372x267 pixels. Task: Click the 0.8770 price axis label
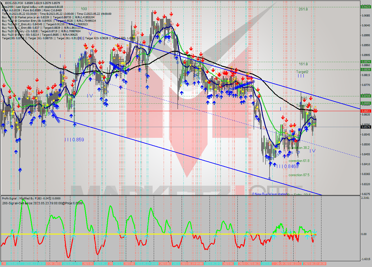pyautogui.click(x=365, y=85)
